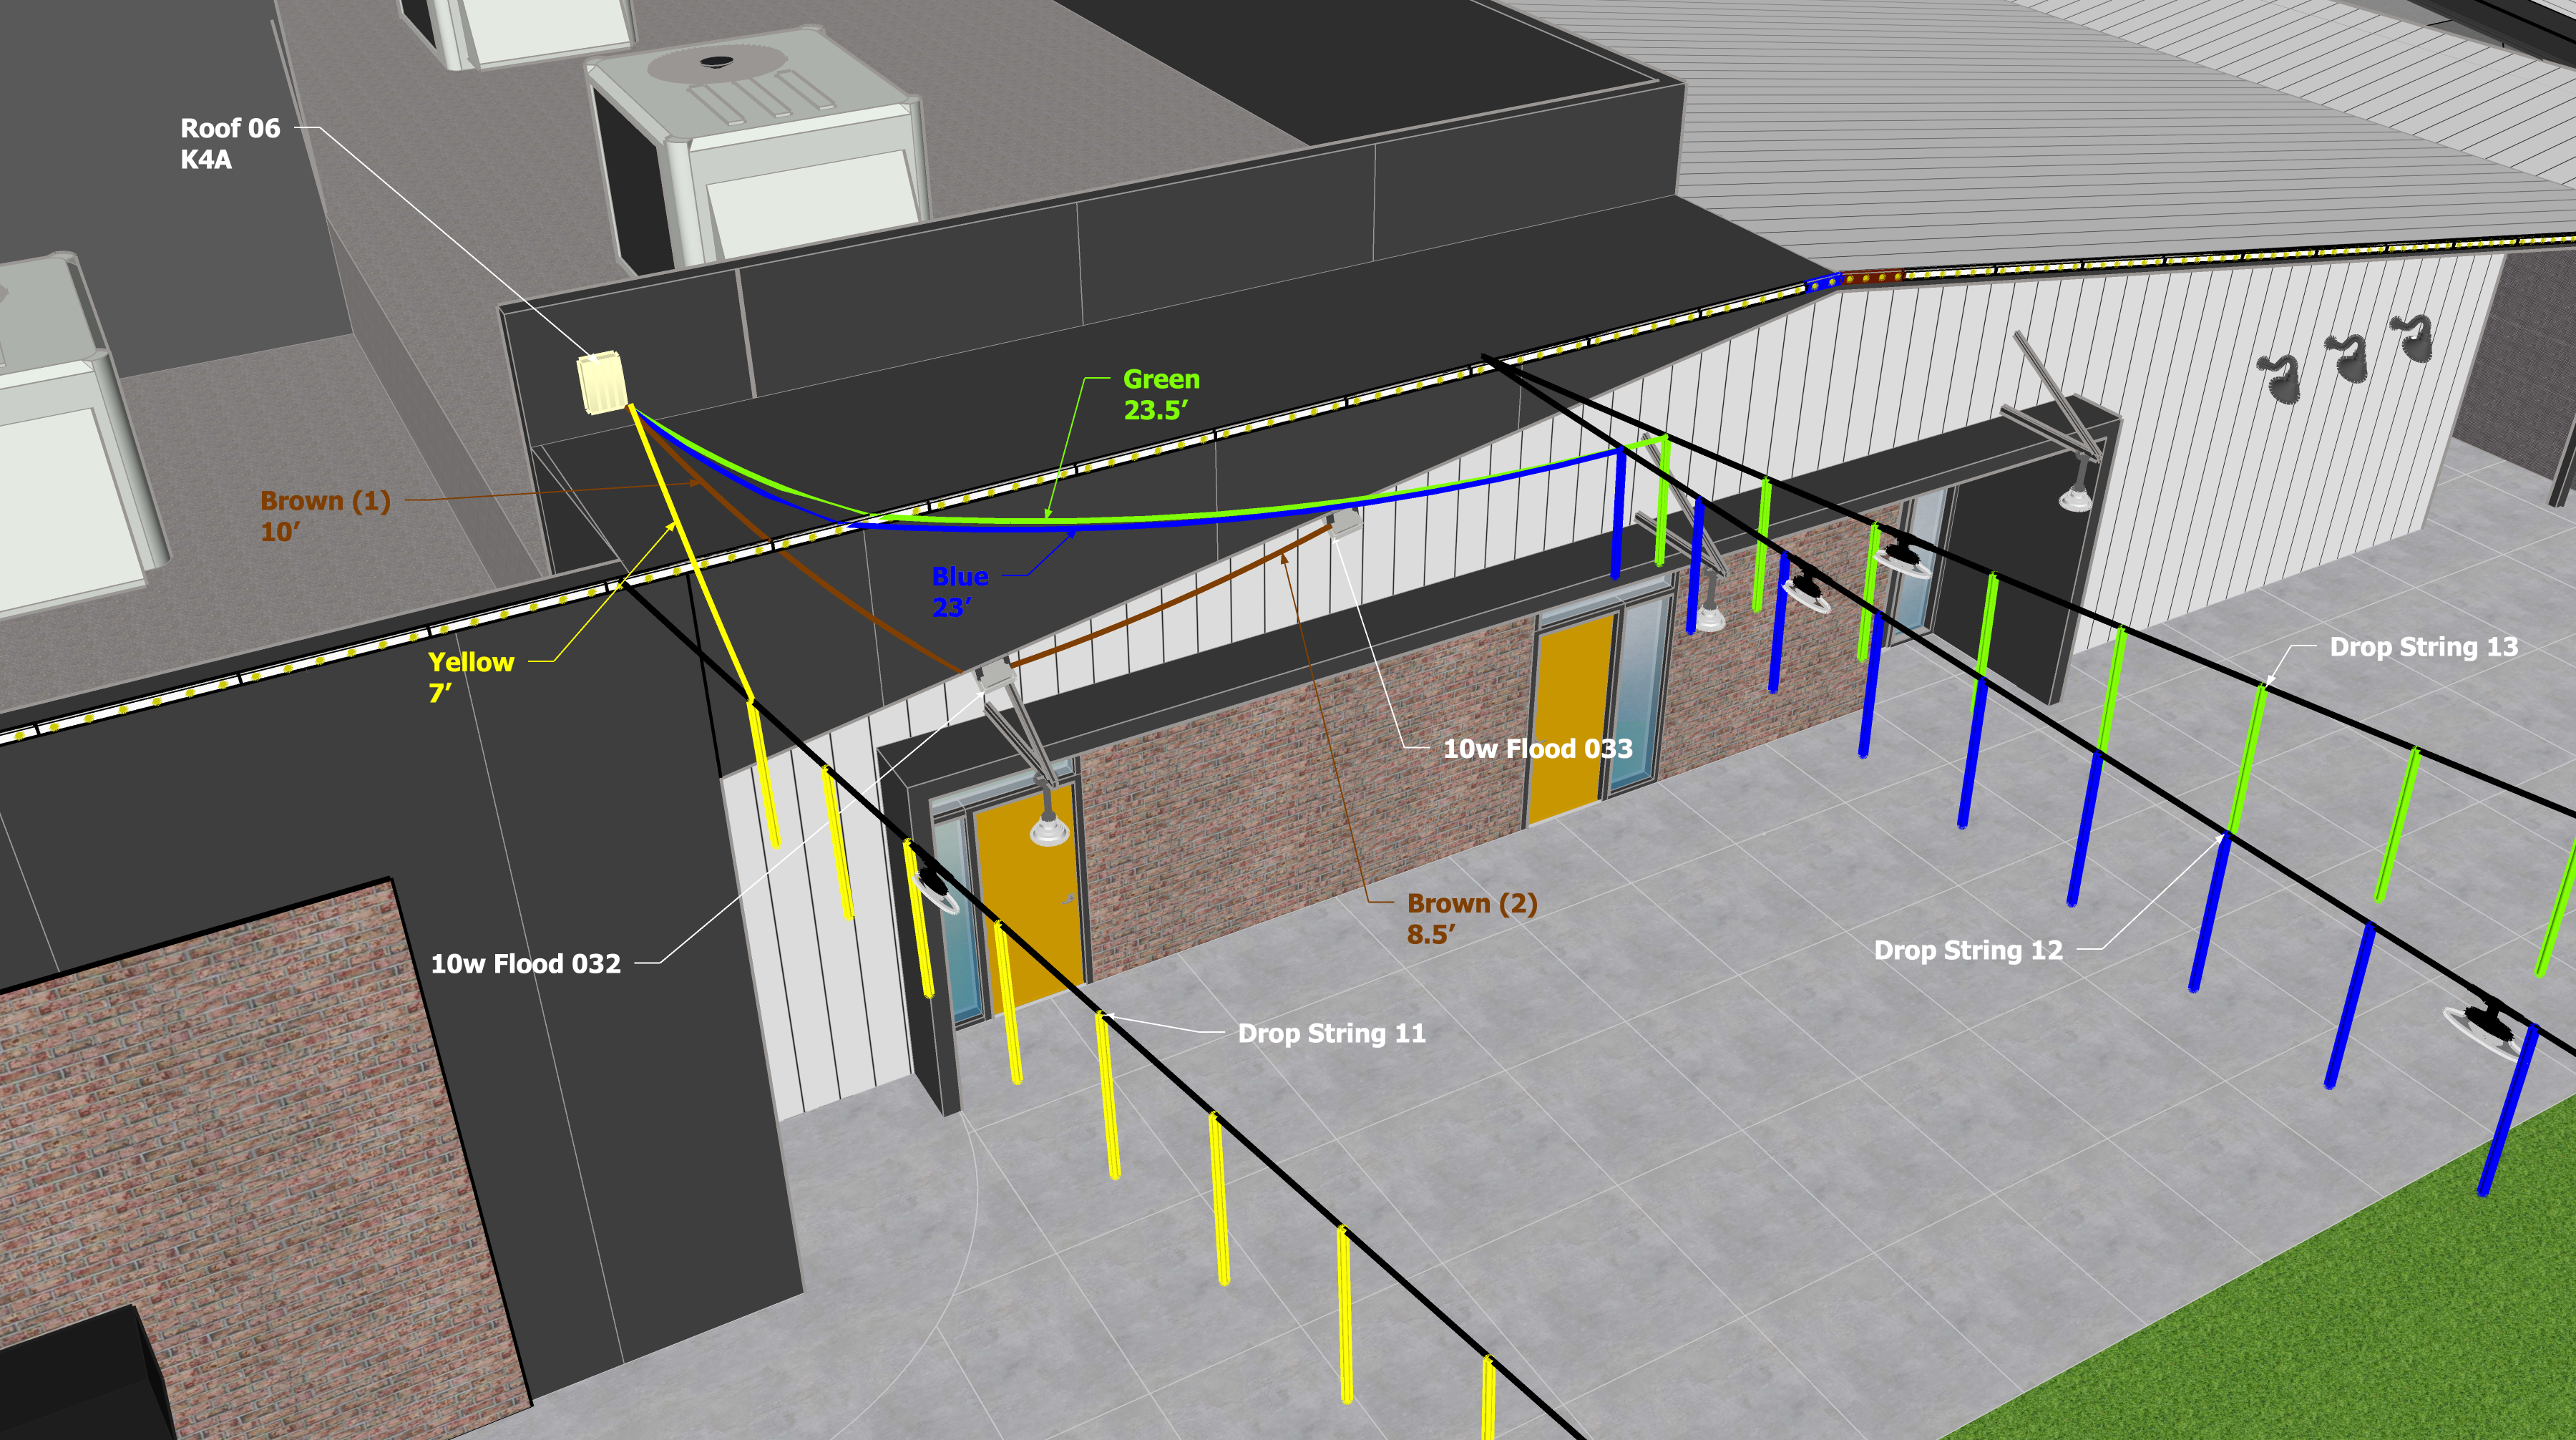The width and height of the screenshot is (2576, 1440).
Task: Click the 10w Flood 033 label
Action: [1537, 749]
